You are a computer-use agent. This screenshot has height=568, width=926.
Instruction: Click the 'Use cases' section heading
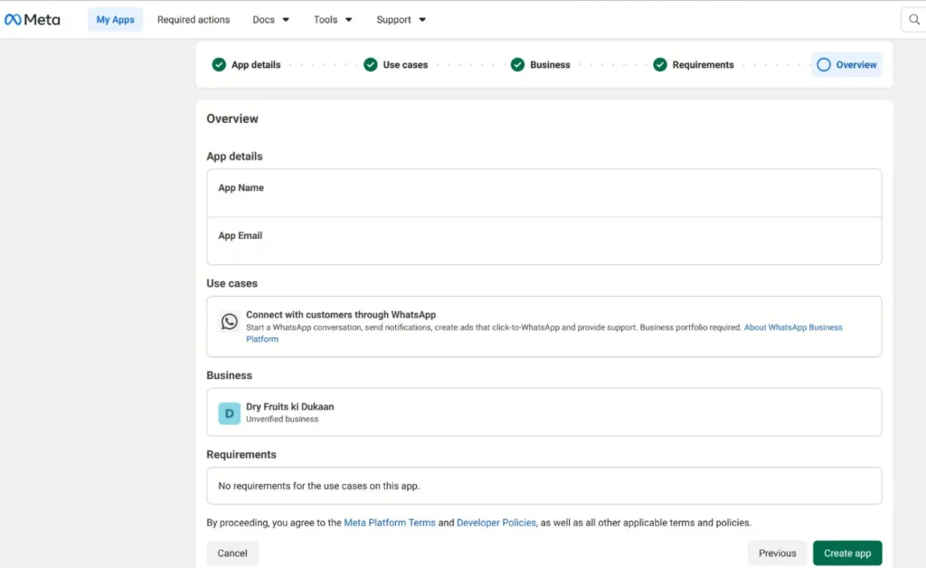(232, 283)
